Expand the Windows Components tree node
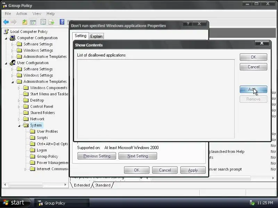This screenshot has width=278, height=208. click(19, 88)
